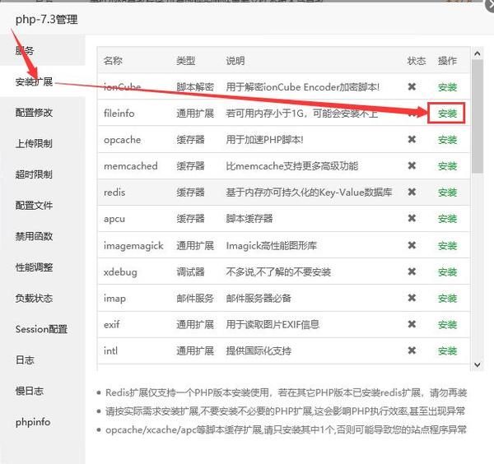Close the php-7.3 management dialog
This screenshot has width=494, height=464.
point(490,6)
